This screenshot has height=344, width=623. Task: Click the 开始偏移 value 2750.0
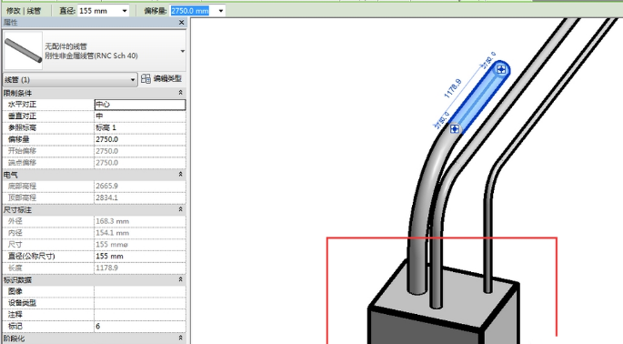(140, 151)
